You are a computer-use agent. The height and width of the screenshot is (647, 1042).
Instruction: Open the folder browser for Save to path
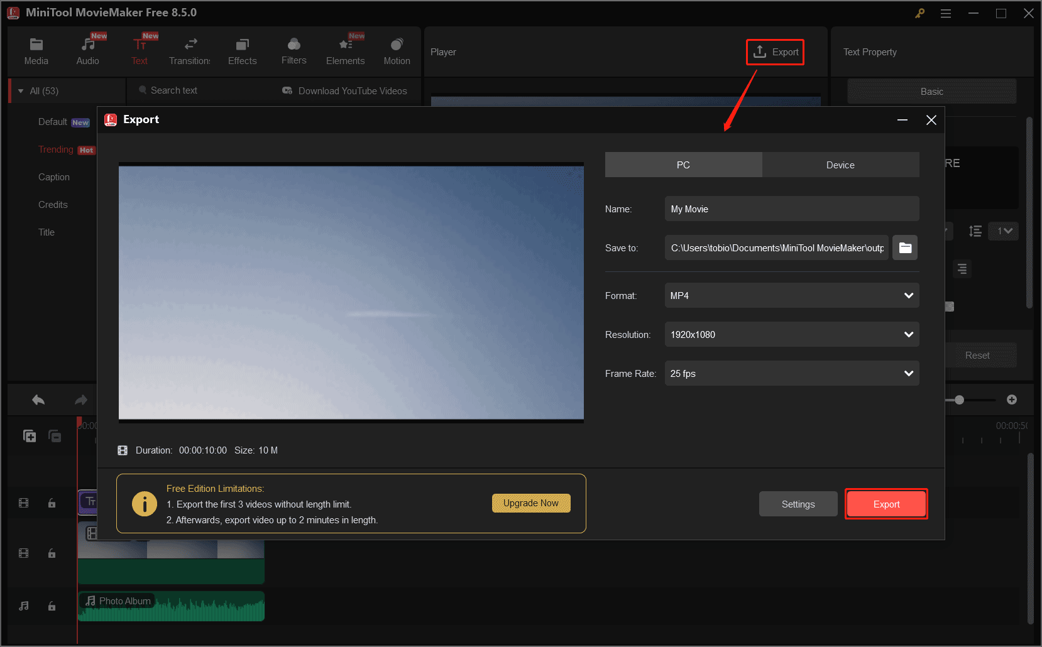click(x=904, y=247)
